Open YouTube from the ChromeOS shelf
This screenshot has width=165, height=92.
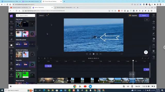85,86
